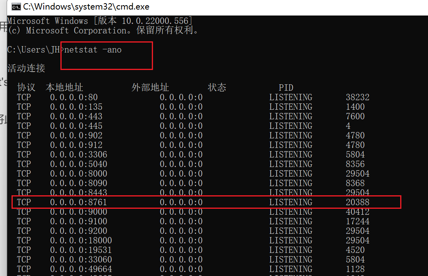Click PID 29504 in the port 18000 row

pyautogui.click(x=358, y=241)
